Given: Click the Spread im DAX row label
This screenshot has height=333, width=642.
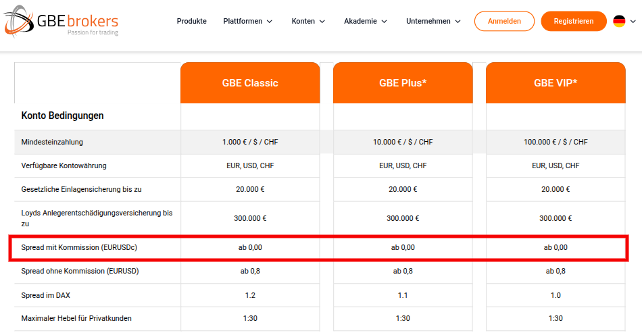Looking at the screenshot, I should coord(46,295).
